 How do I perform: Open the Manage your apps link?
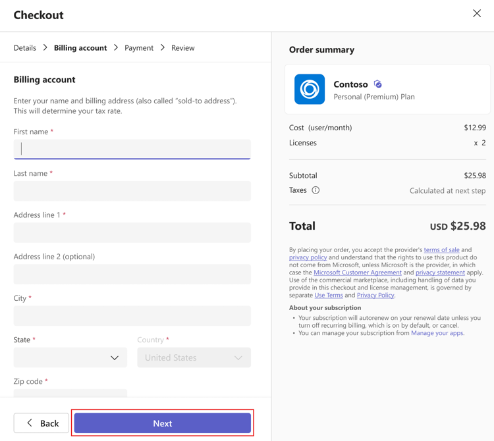click(437, 333)
